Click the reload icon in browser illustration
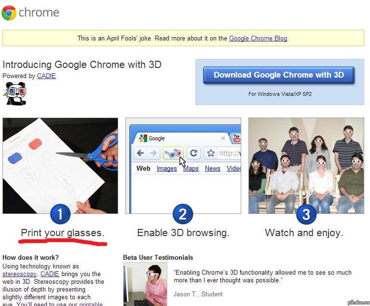 [193, 153]
